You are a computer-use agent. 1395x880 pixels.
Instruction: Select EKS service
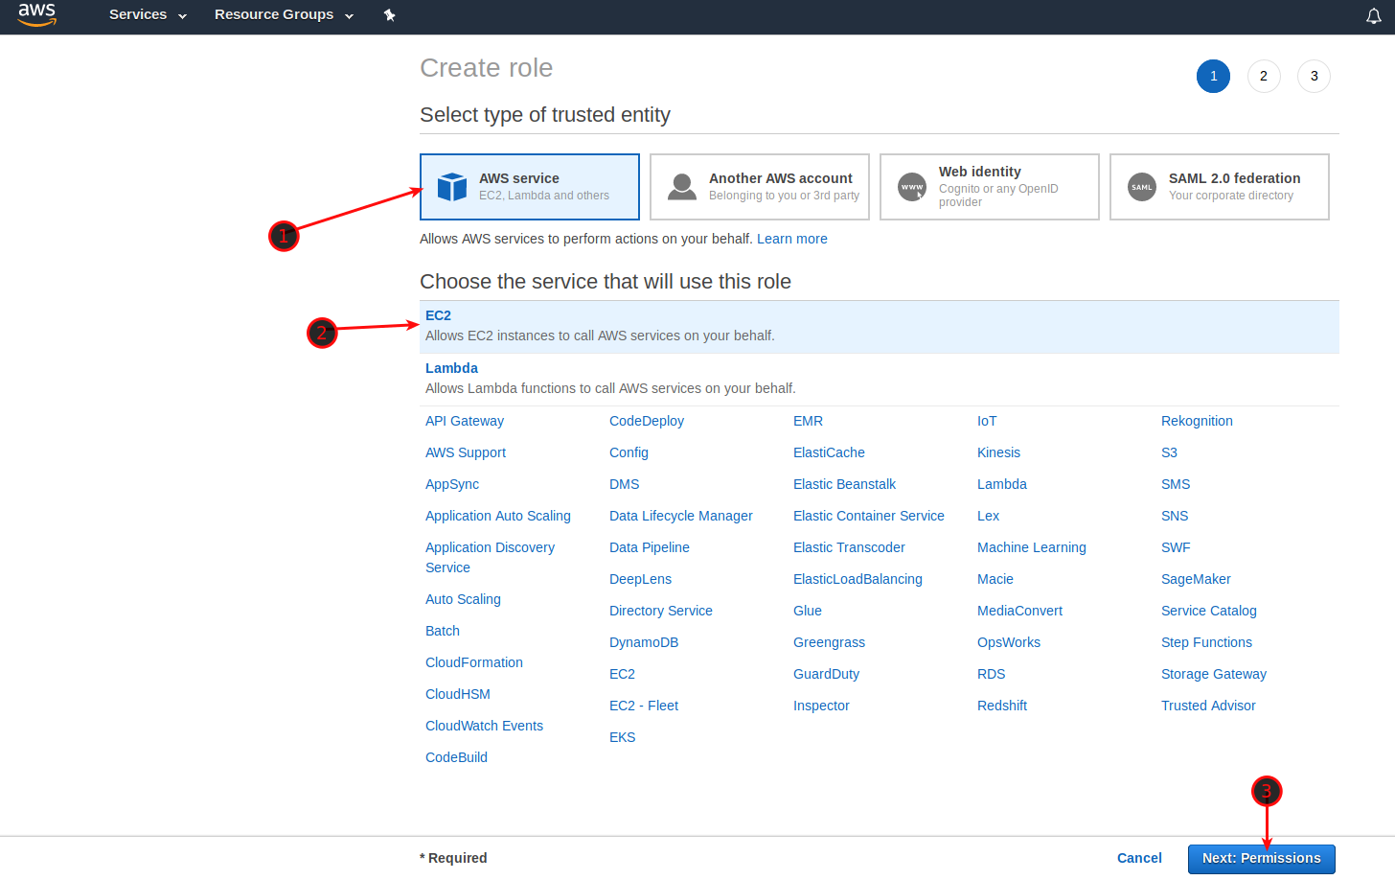click(x=623, y=737)
